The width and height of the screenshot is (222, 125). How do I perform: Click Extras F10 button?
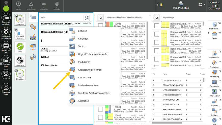tap(214, 35)
